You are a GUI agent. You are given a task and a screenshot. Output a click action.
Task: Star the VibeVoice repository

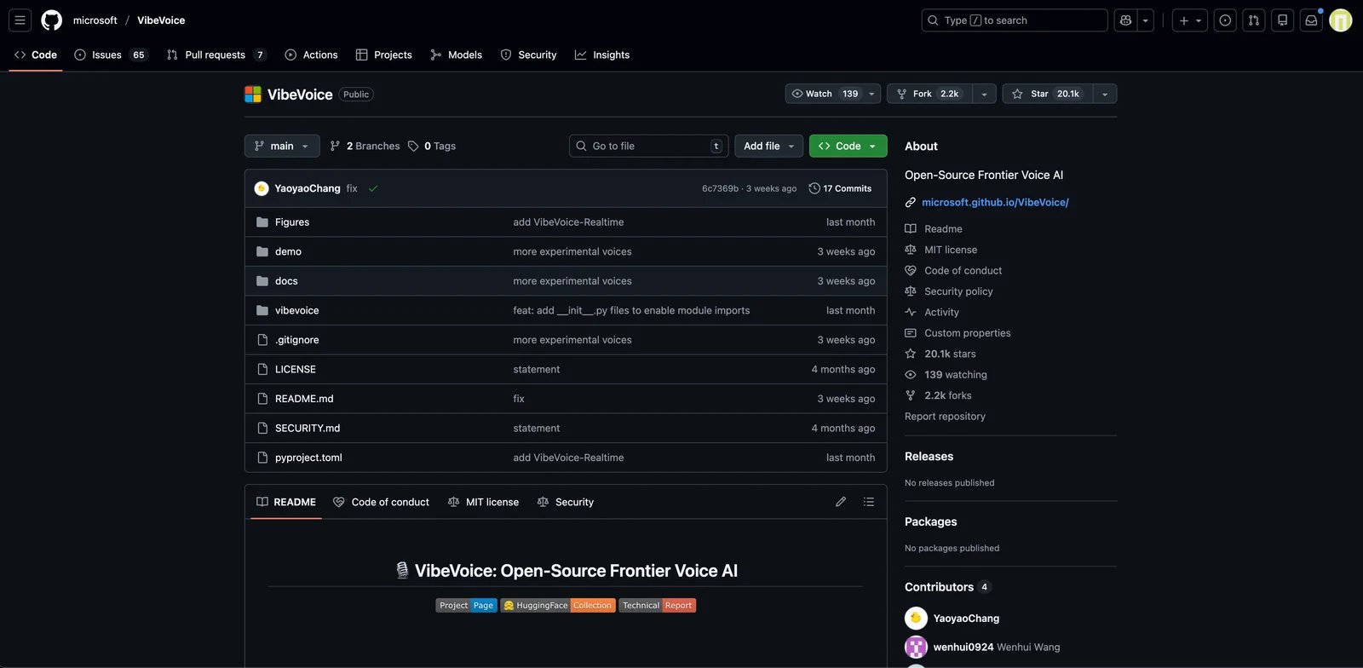(x=1047, y=94)
